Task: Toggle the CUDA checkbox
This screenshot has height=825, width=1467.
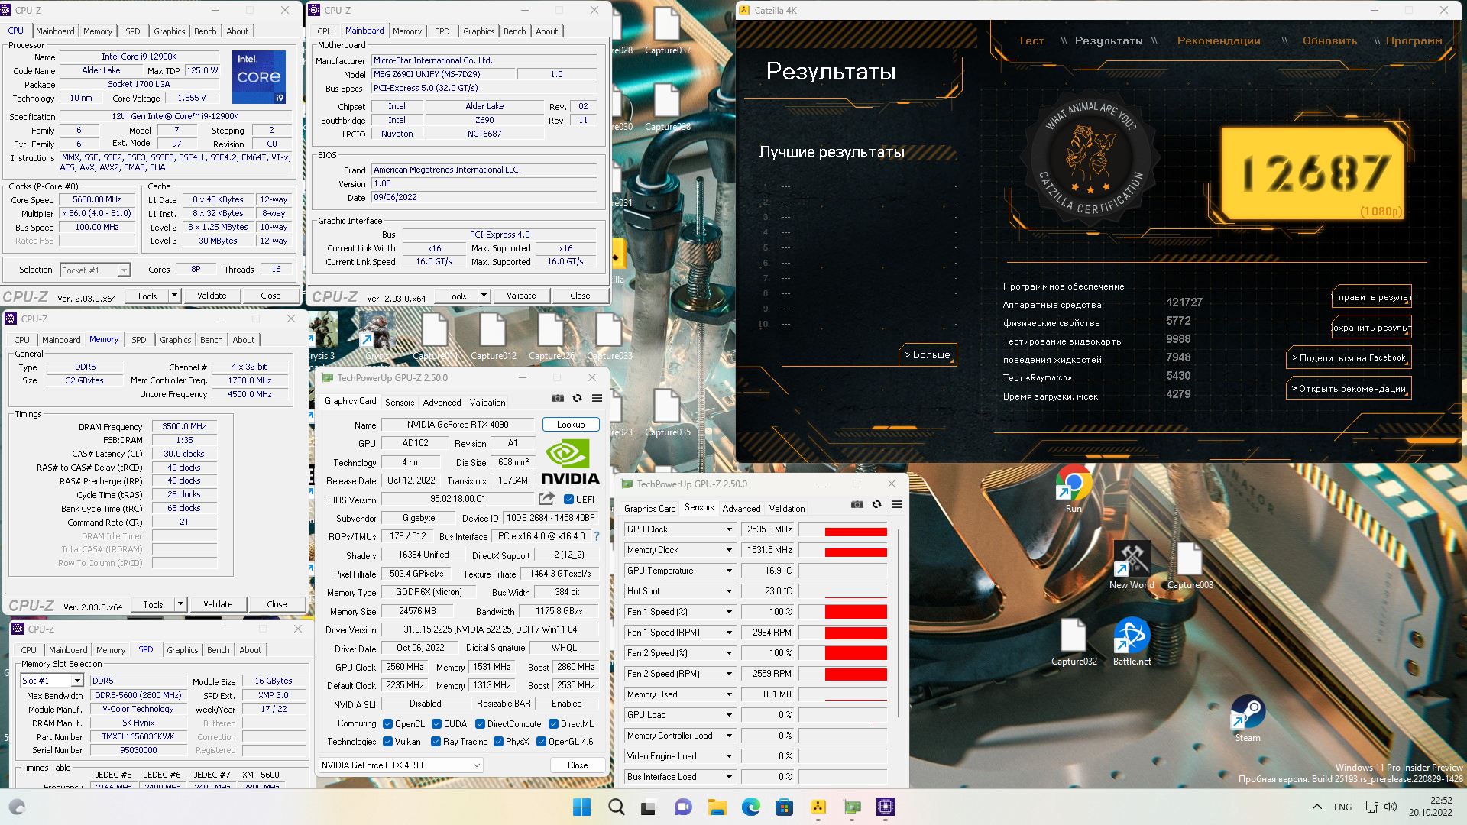Action: pos(436,724)
